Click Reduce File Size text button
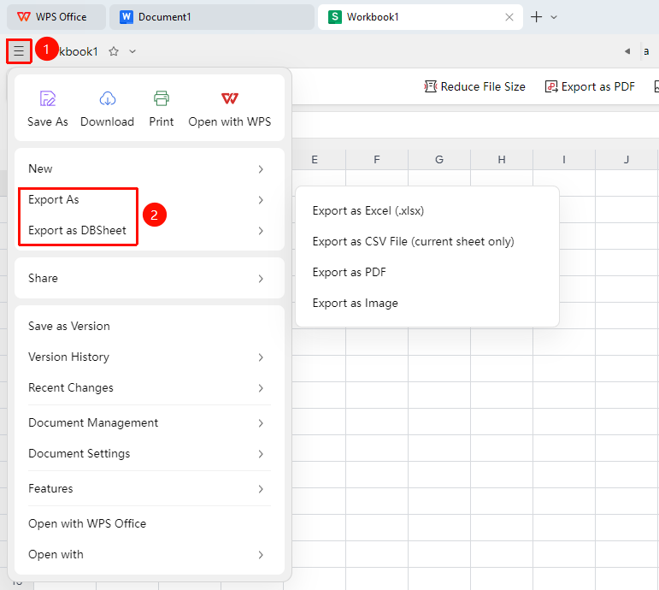The image size is (659, 590). [x=483, y=86]
